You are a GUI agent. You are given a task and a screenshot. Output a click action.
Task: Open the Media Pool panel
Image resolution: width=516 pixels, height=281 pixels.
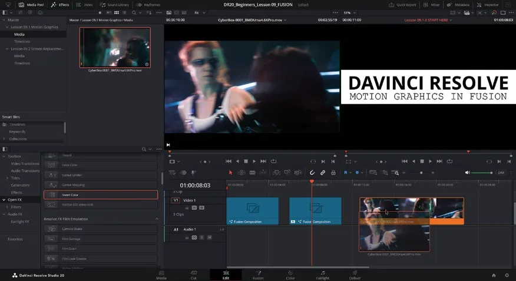coord(31,5)
